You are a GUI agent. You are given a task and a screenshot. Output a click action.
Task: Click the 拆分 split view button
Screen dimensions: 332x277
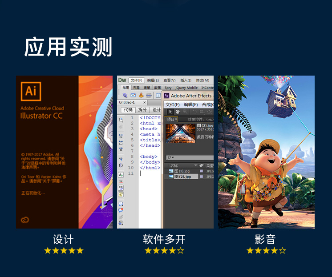point(142,110)
